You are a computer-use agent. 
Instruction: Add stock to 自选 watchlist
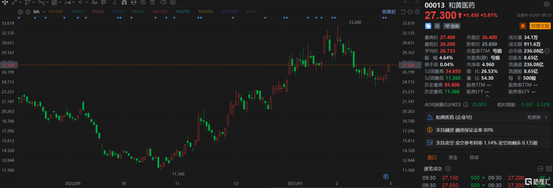[x=452, y=26]
